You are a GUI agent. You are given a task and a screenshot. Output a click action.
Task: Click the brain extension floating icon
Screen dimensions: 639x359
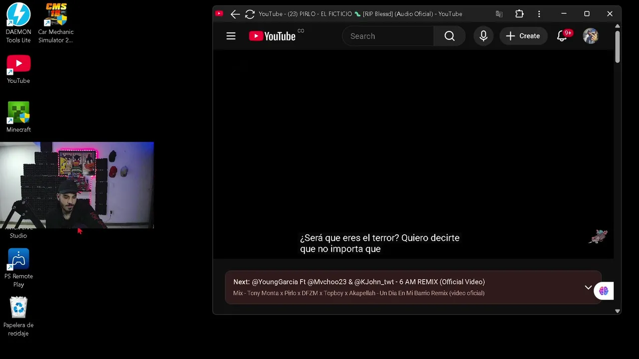(604, 291)
